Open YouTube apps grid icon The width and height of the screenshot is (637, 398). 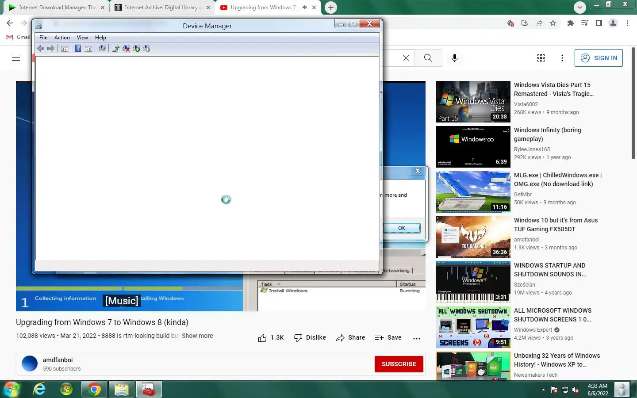(541, 58)
